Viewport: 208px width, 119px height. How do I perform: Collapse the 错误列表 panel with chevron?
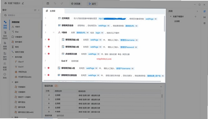tap(161, 87)
